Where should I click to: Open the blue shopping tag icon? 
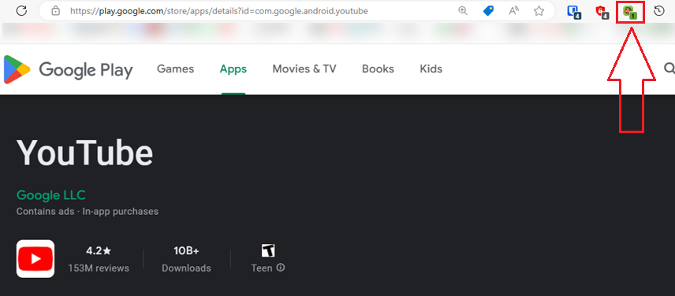click(x=488, y=11)
